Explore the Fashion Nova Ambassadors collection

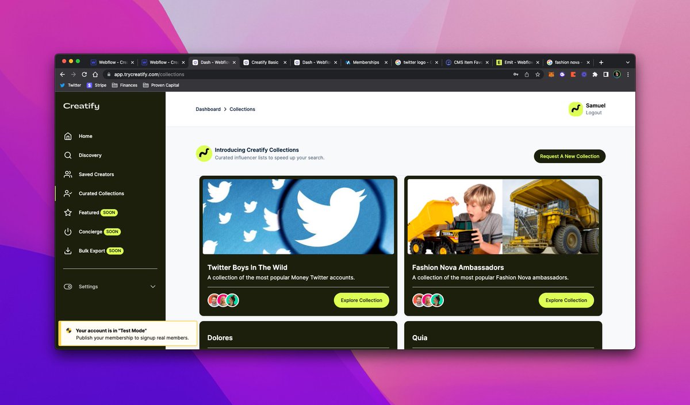pyautogui.click(x=566, y=300)
